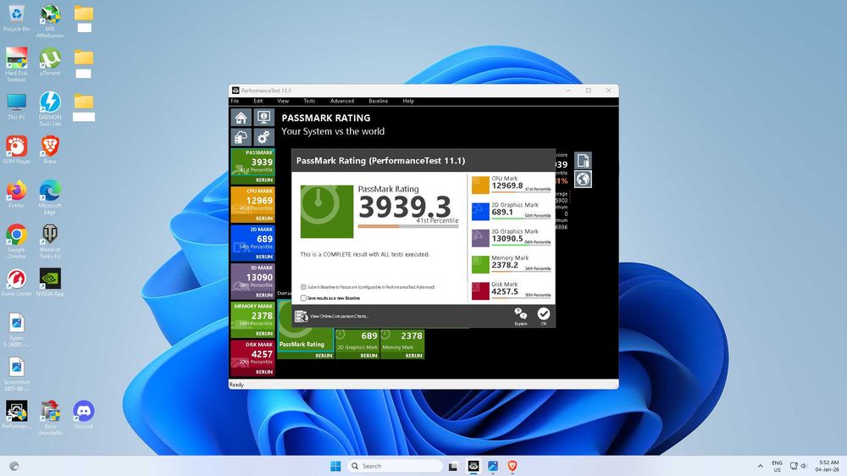The height and width of the screenshot is (476, 847).
Task: Click the Brave icon in the taskbar
Action: [512, 466]
